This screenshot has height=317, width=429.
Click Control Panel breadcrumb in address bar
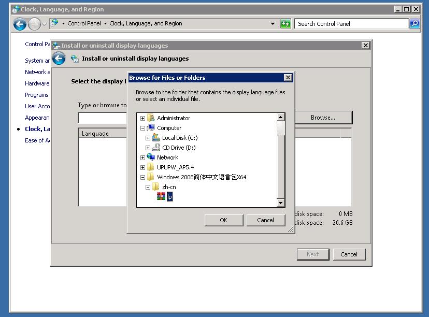84,23
